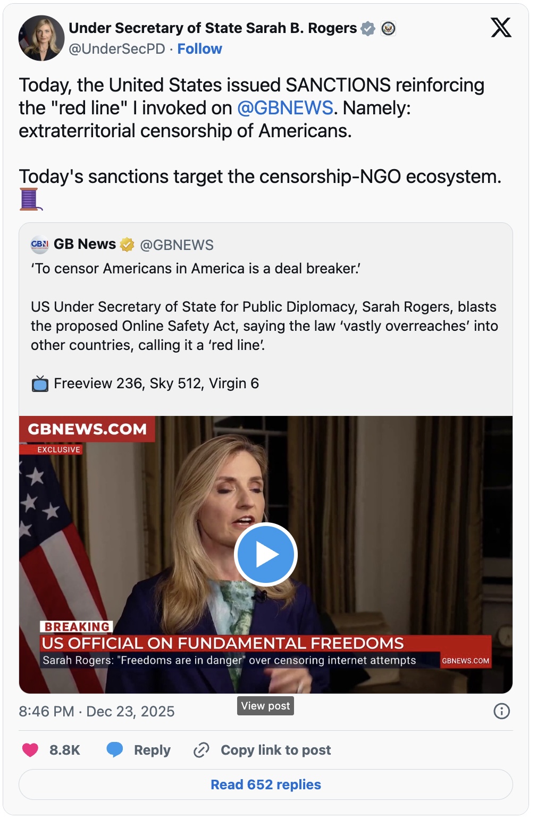Like the post with heart icon
Screen dimensions: 537x818
point(30,750)
